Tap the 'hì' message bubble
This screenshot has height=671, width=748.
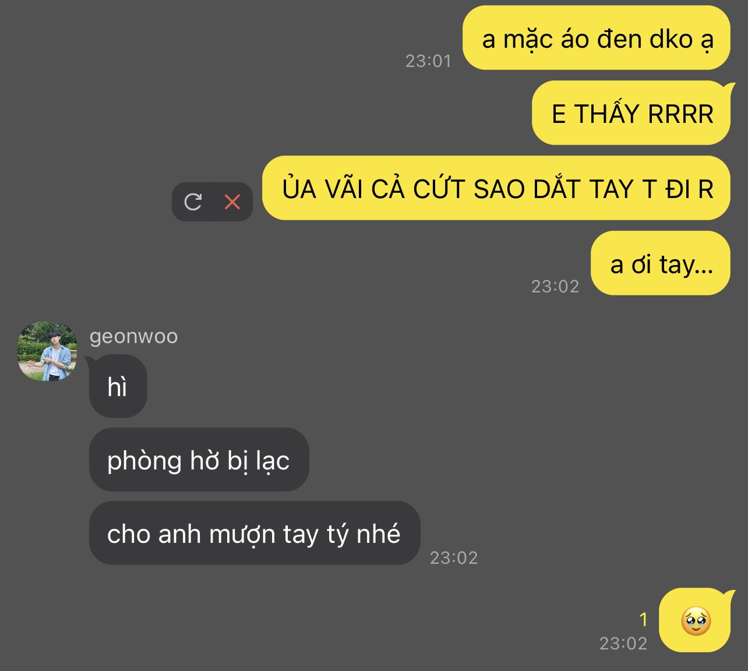click(118, 386)
